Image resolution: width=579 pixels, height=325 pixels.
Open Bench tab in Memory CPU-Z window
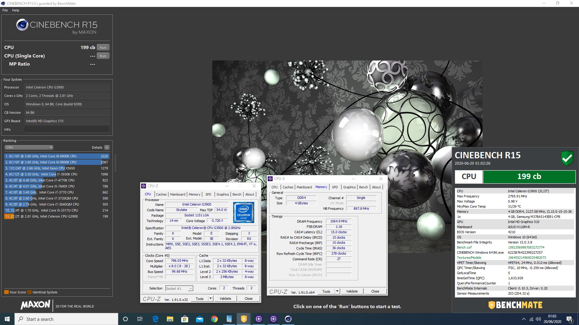pos(364,187)
